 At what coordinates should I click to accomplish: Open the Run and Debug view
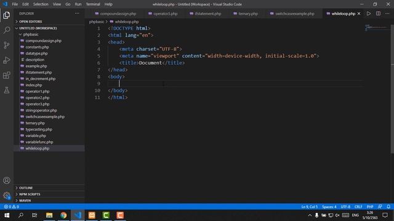(7, 60)
